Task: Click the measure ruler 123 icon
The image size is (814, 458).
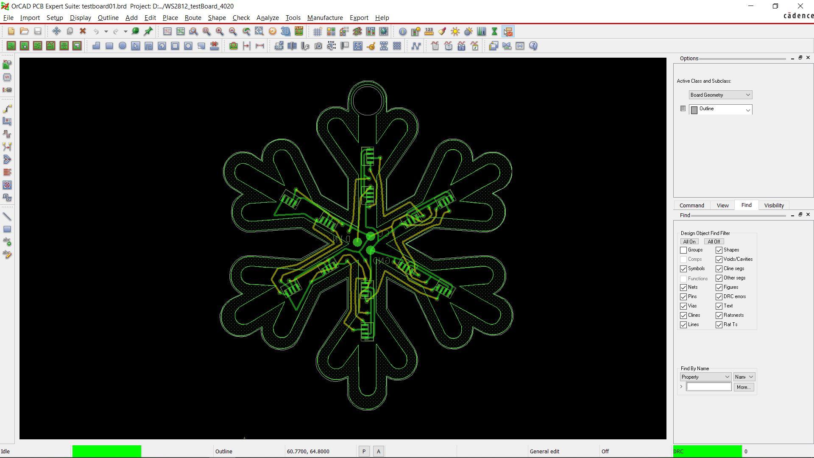Action: 429,31
